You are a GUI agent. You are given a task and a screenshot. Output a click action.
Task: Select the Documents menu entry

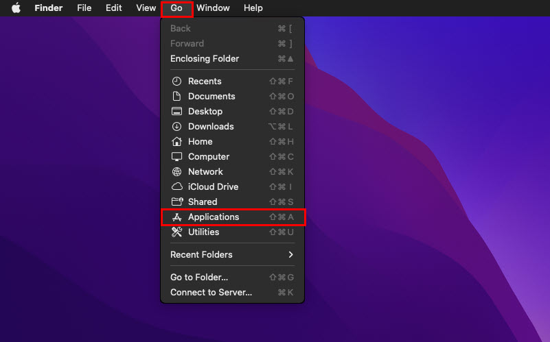232,96
